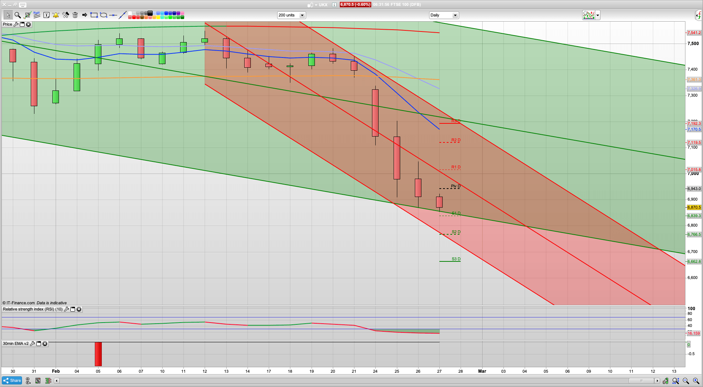Click the Share button
This screenshot has width=703, height=387.
(x=12, y=381)
